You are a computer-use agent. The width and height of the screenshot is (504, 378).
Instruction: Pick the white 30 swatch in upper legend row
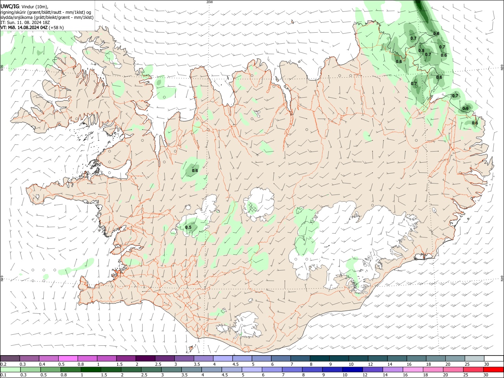tap(494, 358)
